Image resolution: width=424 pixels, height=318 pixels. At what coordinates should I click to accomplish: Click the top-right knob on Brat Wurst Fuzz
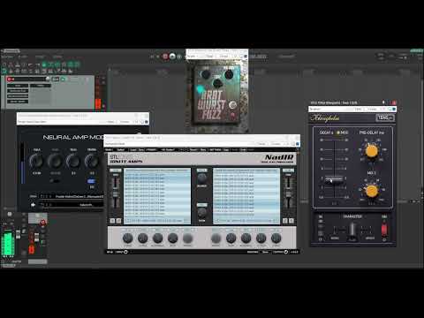229,74
